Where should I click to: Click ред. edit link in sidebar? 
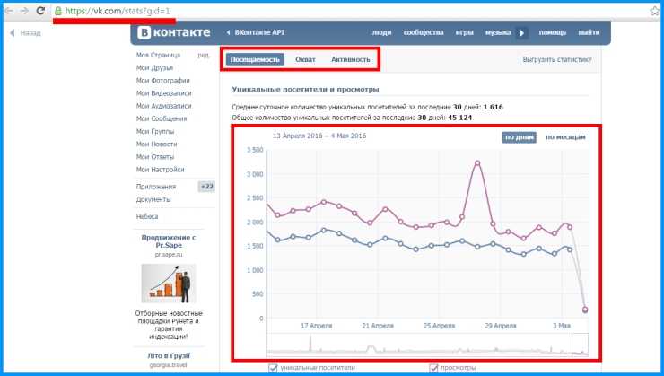pos(204,55)
